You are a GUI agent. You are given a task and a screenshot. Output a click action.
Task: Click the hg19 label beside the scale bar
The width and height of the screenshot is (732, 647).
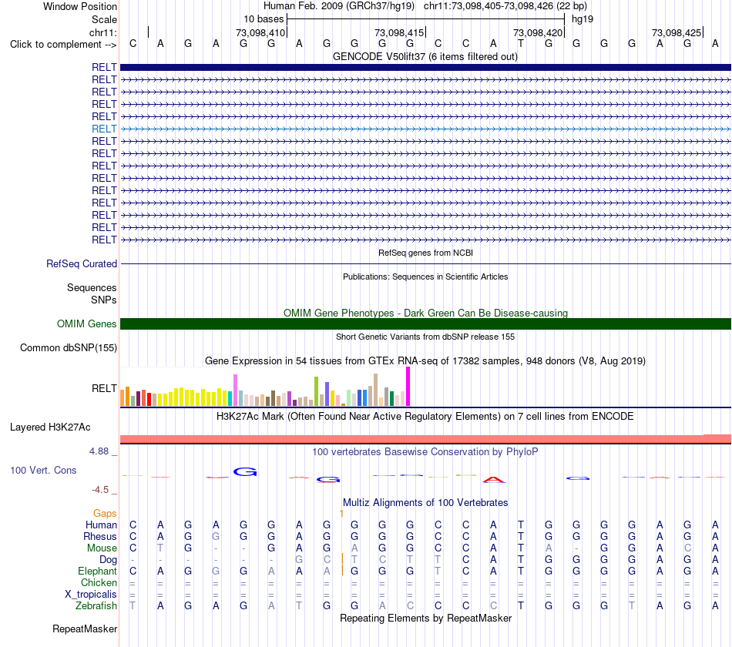tap(583, 19)
